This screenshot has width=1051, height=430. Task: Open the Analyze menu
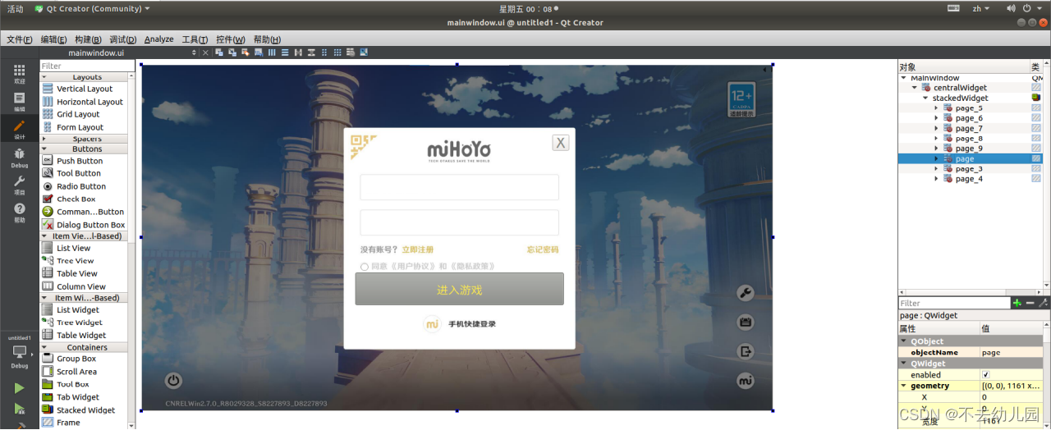pos(159,39)
